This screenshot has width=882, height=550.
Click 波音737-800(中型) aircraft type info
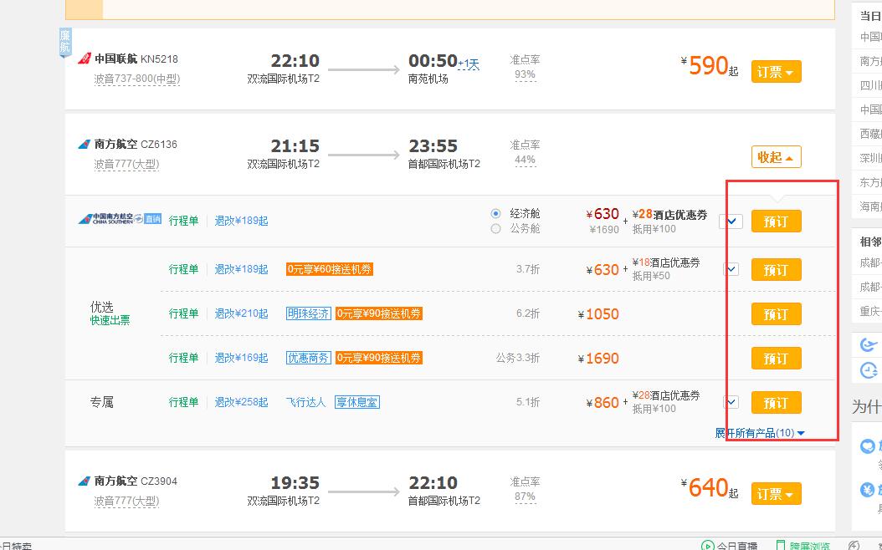click(x=136, y=79)
